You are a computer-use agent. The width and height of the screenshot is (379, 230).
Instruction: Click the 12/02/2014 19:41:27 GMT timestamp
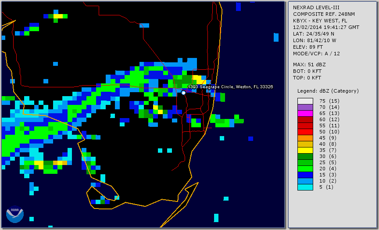(x=326, y=27)
